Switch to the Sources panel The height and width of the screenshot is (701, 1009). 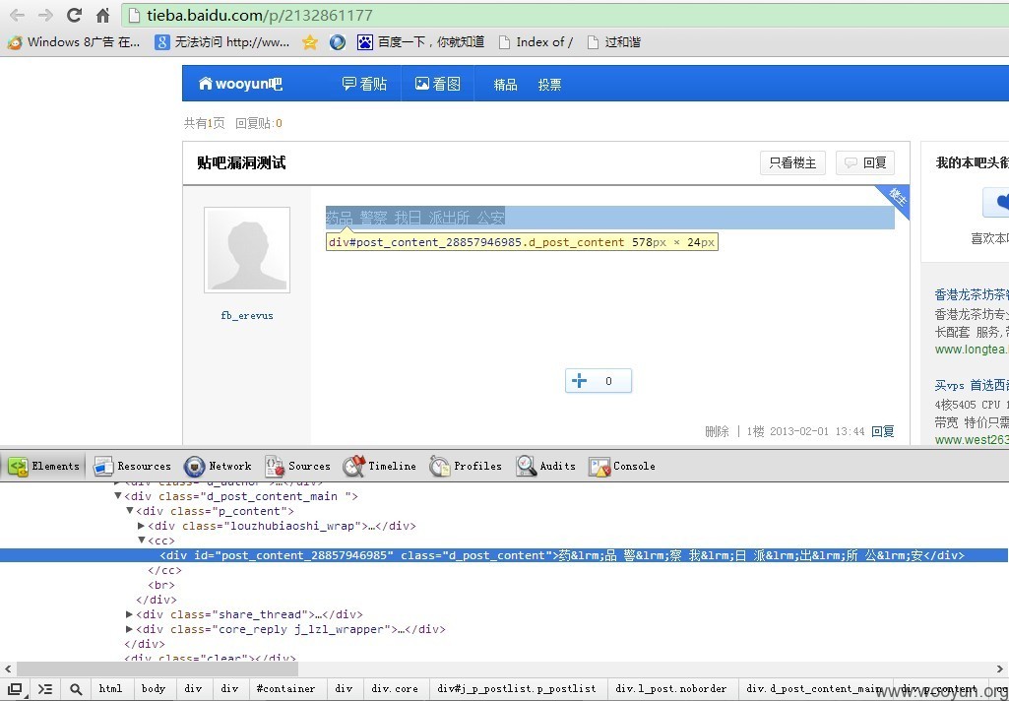coord(298,466)
